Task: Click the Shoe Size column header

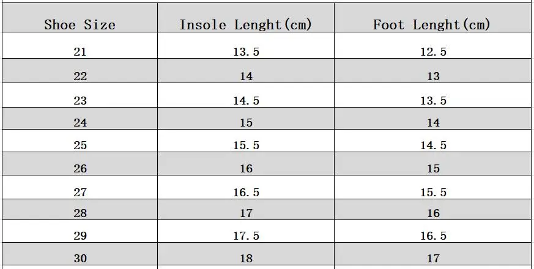Action: (80, 25)
